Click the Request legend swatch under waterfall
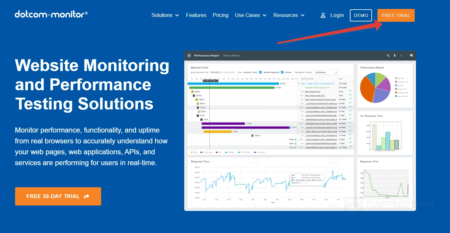 pyautogui.click(x=226, y=152)
